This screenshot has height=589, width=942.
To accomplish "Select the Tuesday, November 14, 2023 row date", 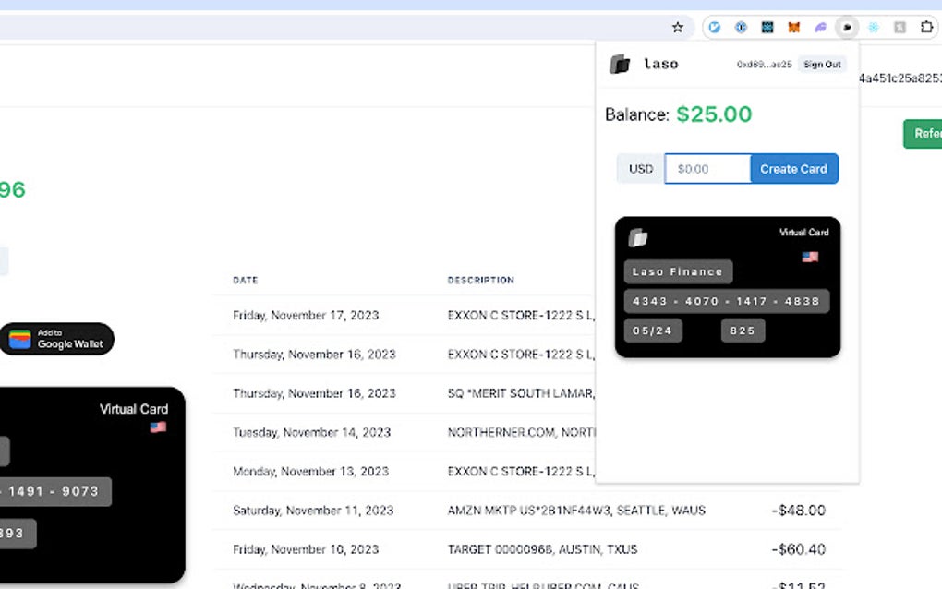I will pyautogui.click(x=311, y=432).
